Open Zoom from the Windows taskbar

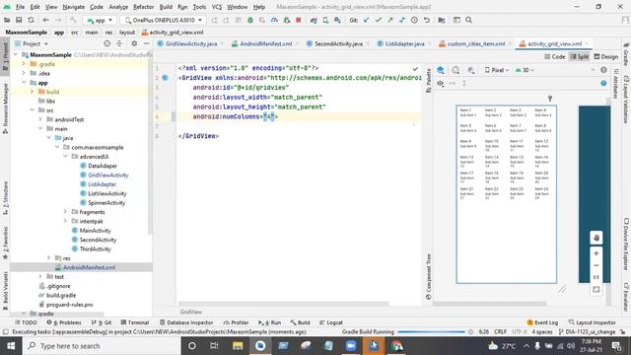351,346
